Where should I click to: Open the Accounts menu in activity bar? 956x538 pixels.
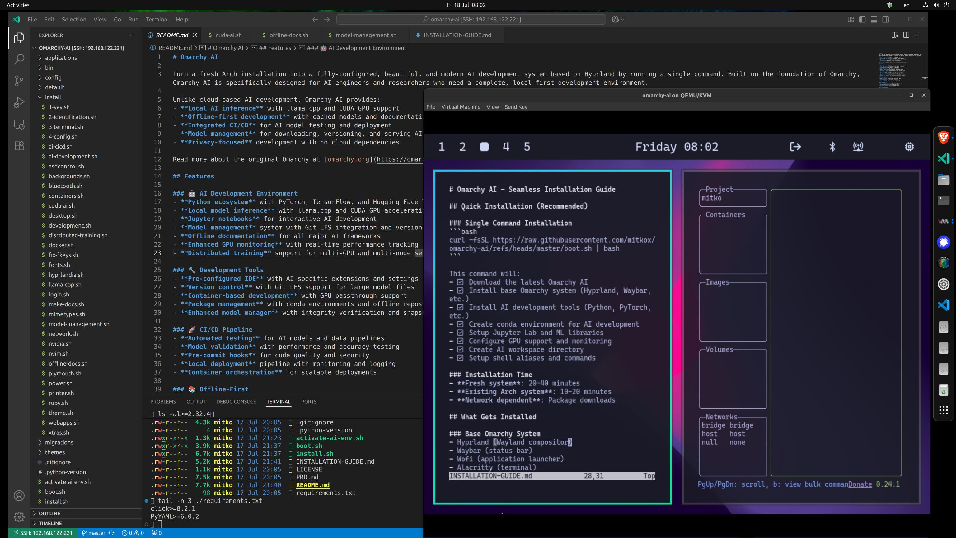[x=19, y=496]
